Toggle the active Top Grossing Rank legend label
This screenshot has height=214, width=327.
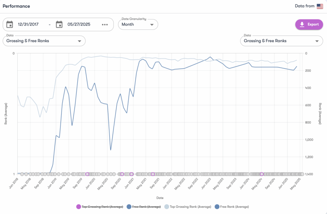[190, 207]
